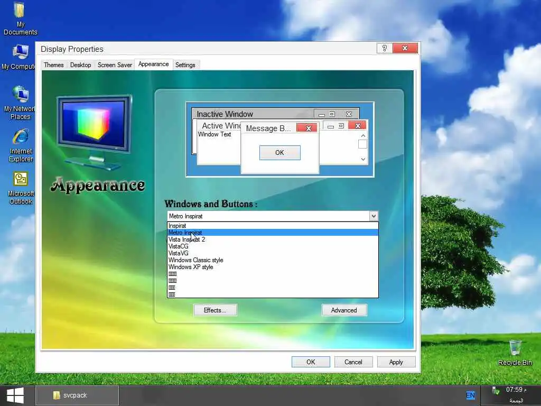Choose Vista Inspirat 2 from list
The width and height of the screenshot is (541, 406).
(273, 239)
